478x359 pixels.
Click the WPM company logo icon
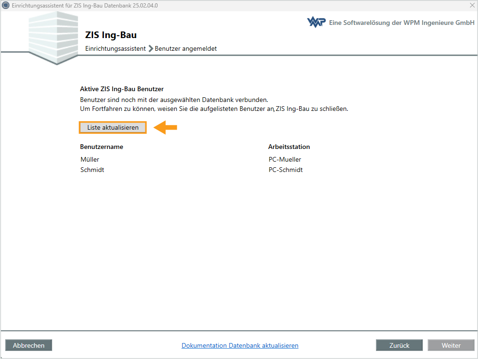click(x=316, y=23)
